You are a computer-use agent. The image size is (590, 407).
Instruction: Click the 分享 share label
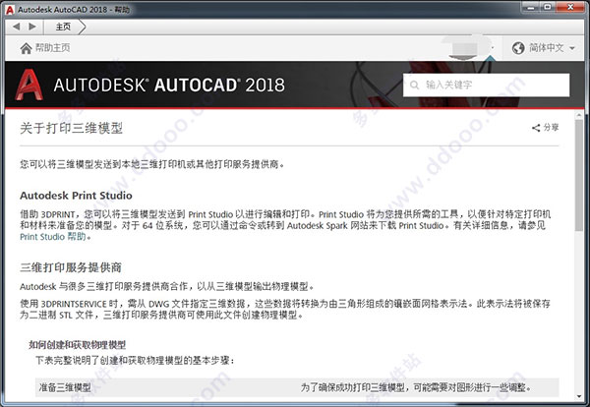551,128
